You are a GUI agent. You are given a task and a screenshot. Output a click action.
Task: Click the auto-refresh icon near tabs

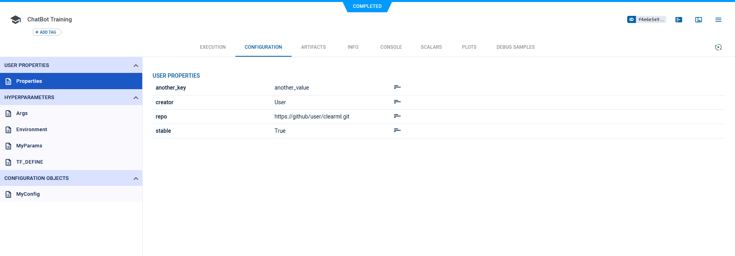tap(718, 47)
